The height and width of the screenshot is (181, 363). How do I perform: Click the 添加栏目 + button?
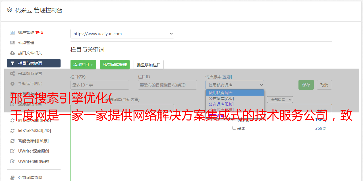tap(83, 65)
